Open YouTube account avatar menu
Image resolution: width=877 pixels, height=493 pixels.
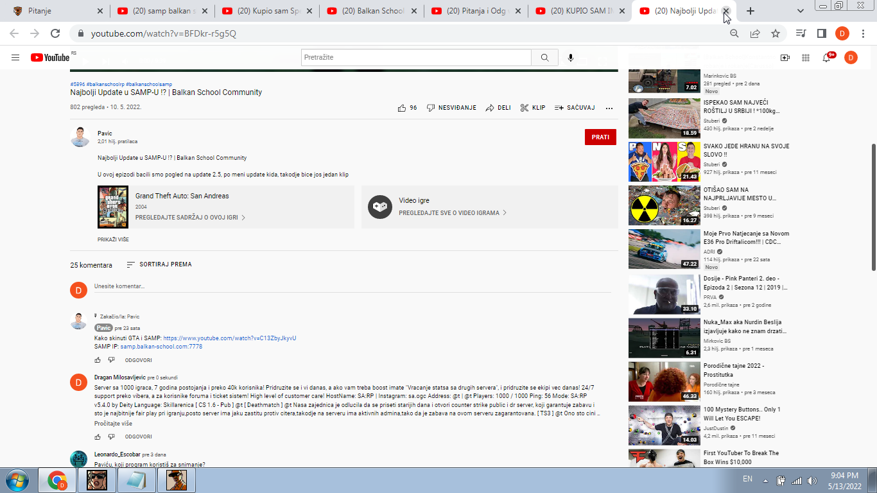[851, 58]
